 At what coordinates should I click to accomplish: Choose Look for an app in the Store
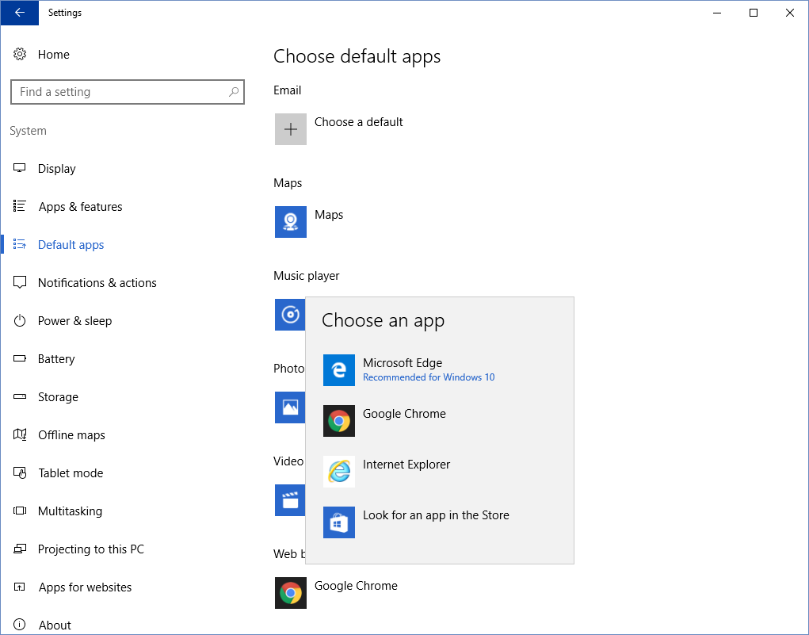(436, 515)
